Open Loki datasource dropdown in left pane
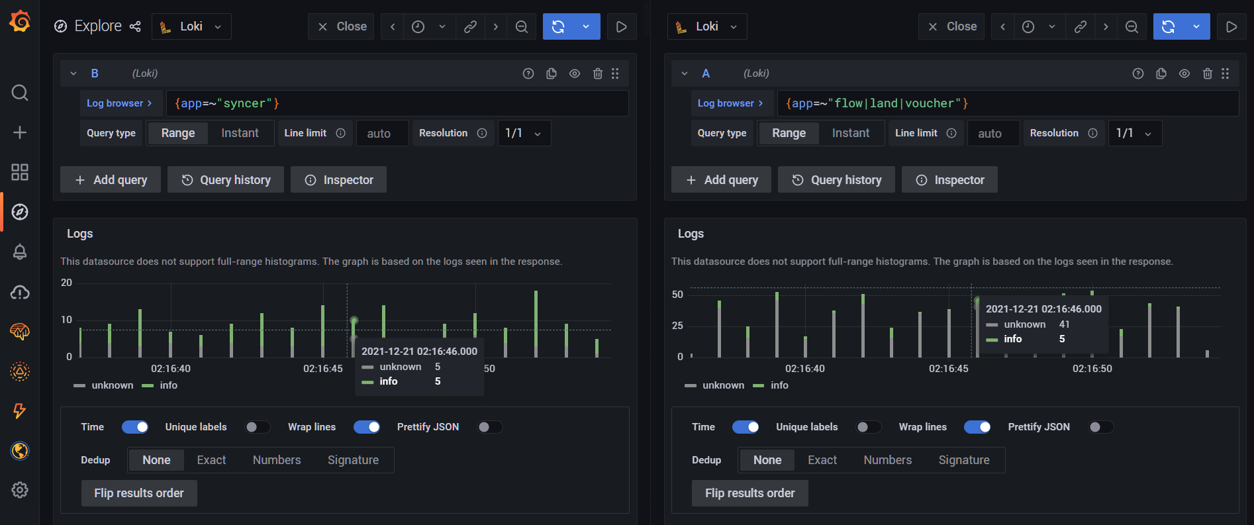The image size is (1254, 525). pyautogui.click(x=192, y=26)
